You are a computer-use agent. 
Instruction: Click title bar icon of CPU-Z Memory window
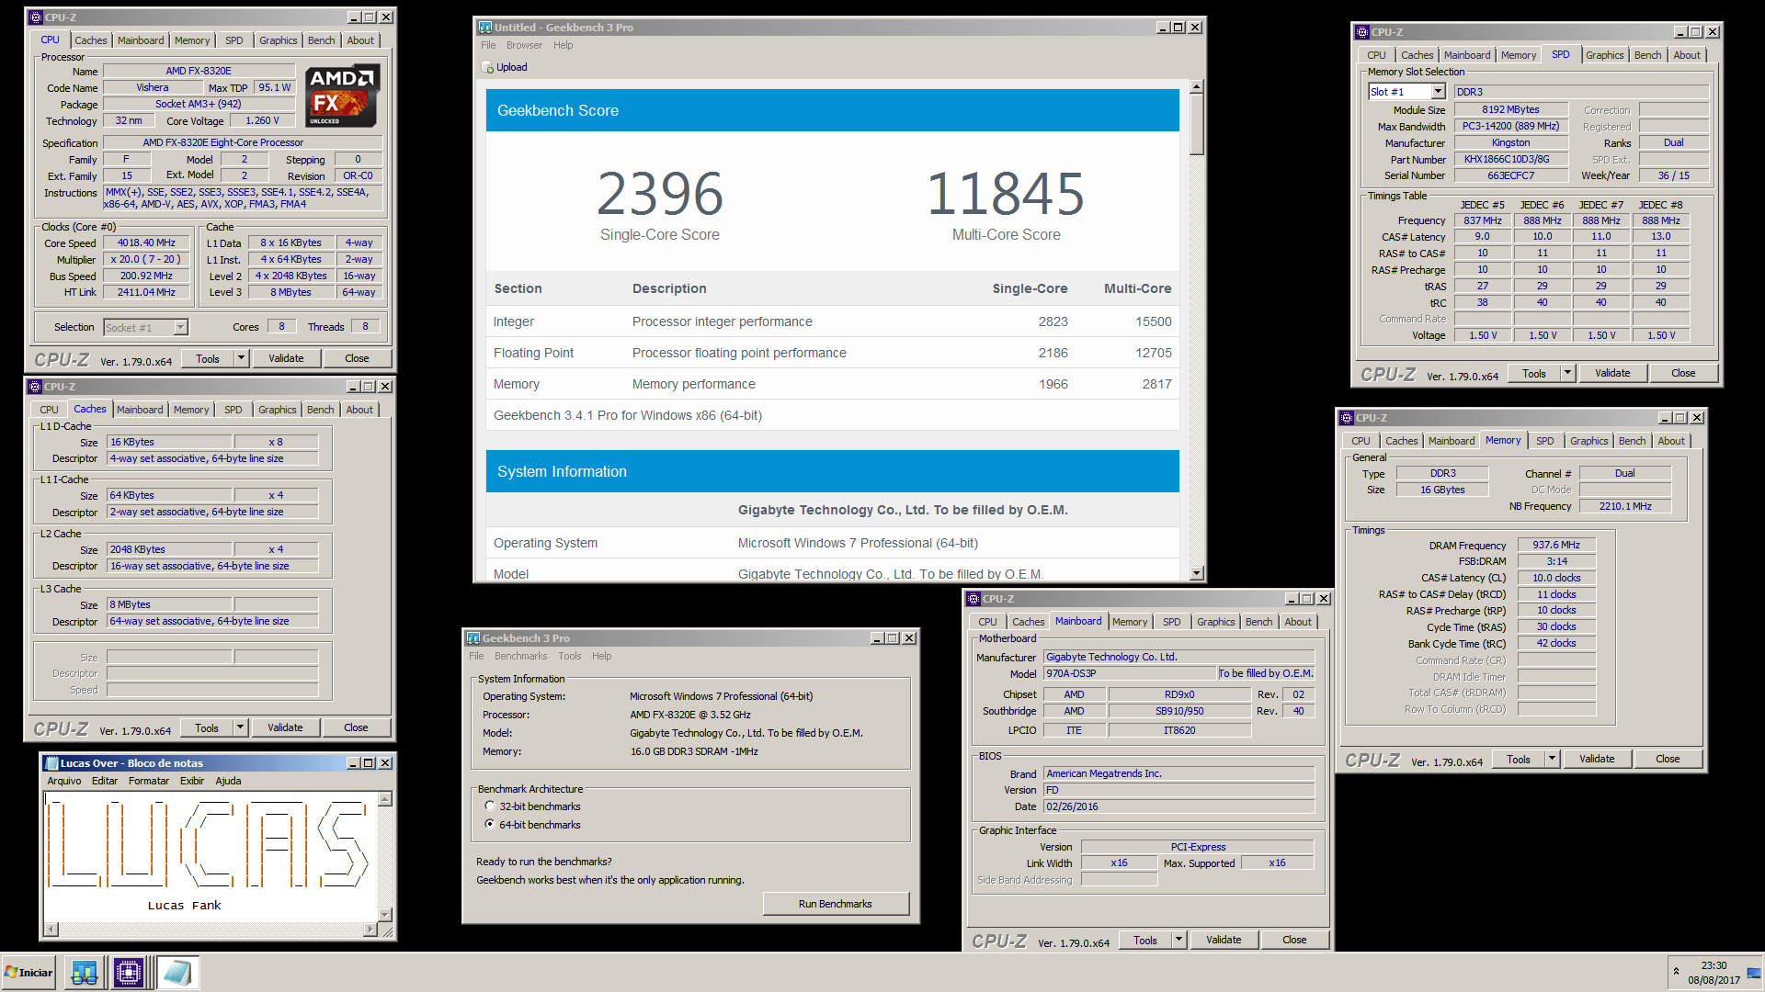tap(1347, 418)
